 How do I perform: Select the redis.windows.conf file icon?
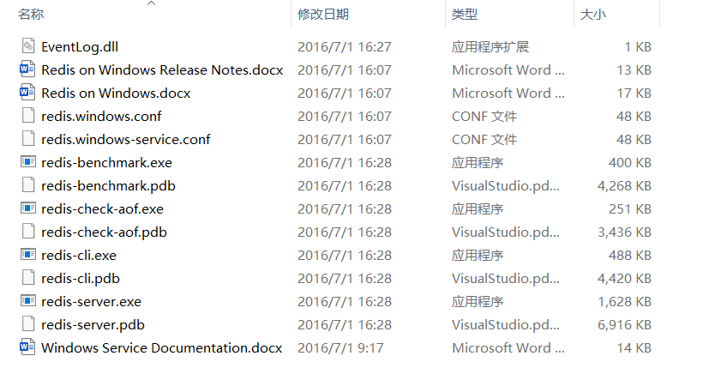(28, 116)
